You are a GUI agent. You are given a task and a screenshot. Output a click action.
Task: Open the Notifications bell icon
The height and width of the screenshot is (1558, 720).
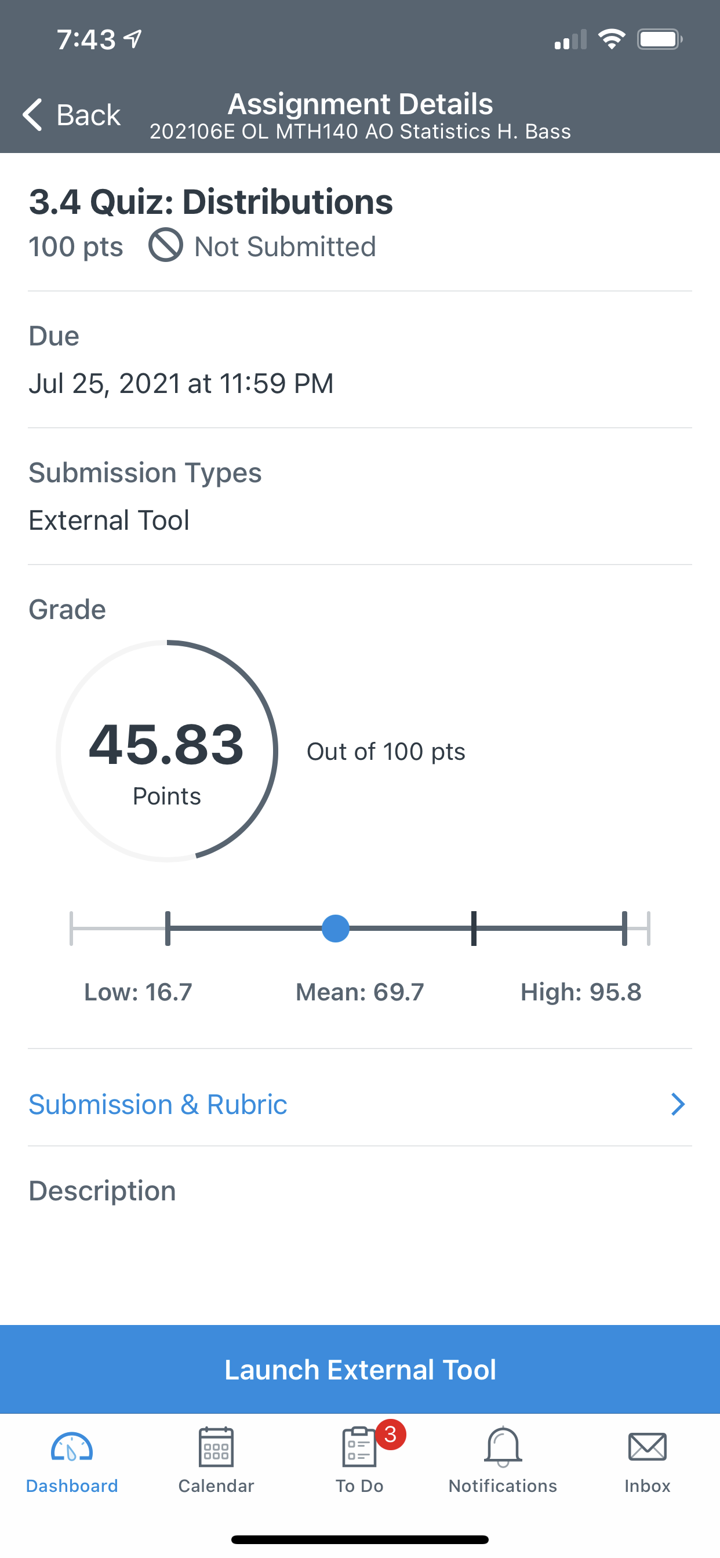pyautogui.click(x=503, y=1447)
